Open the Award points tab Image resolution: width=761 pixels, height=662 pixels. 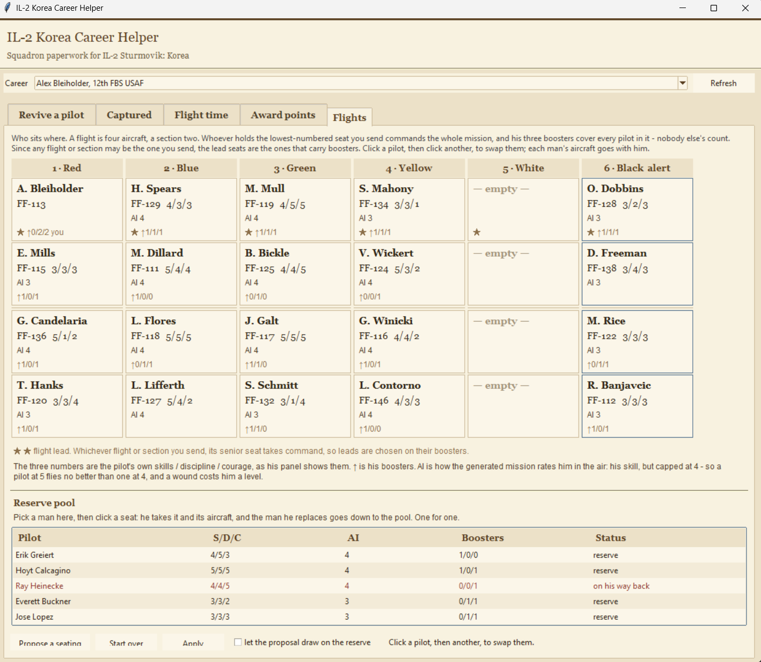click(x=283, y=115)
